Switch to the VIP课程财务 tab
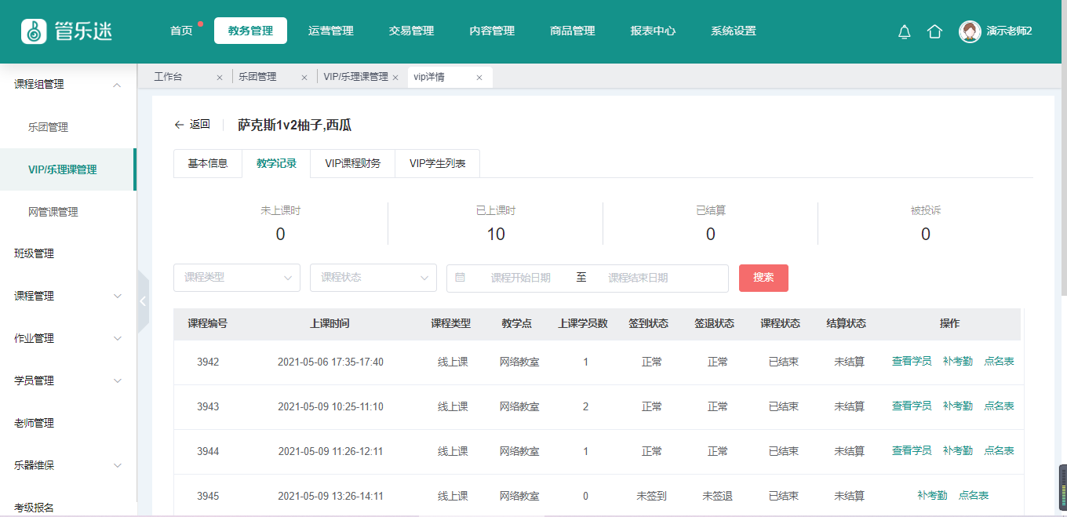This screenshot has width=1067, height=517. click(352, 164)
